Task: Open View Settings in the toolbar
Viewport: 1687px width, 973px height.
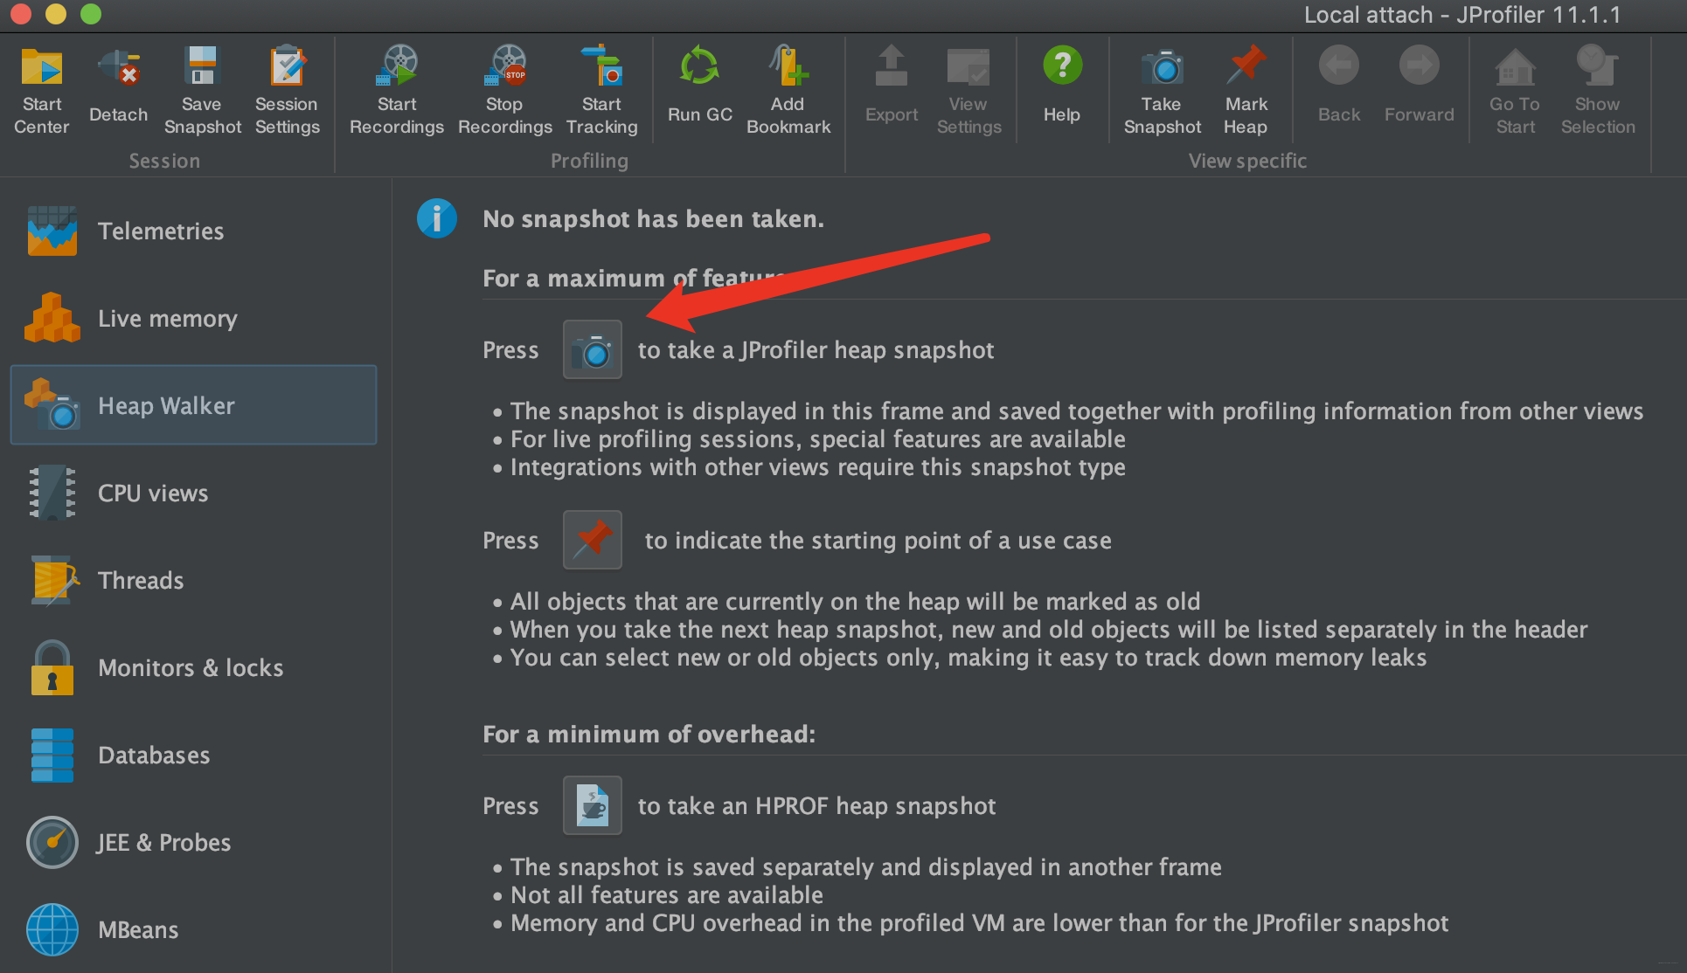Action: [968, 91]
